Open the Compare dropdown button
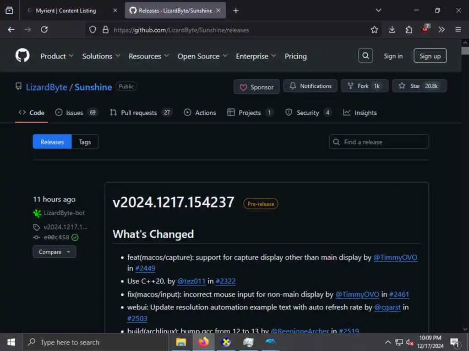 click(55, 252)
